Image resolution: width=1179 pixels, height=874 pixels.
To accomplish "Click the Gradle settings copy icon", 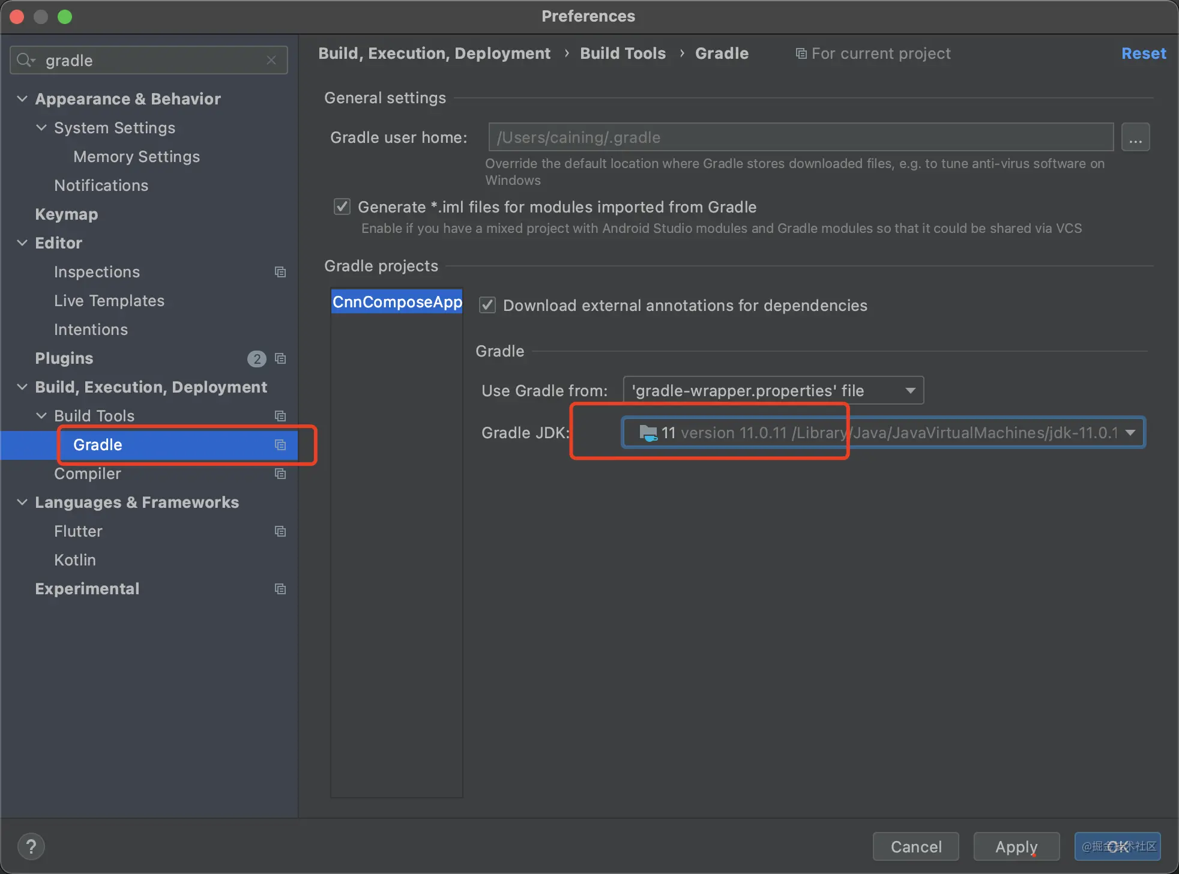I will point(281,444).
